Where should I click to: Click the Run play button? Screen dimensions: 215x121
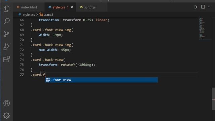click(x=196, y=7)
